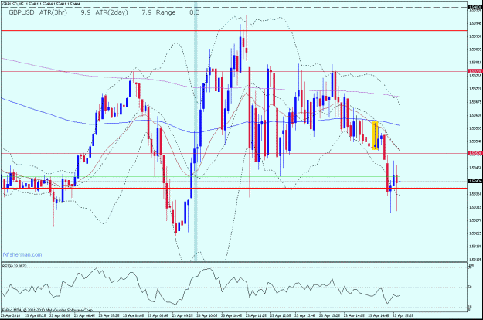Click the 14:05 time axis label
The image size is (483, 320).
point(354,315)
